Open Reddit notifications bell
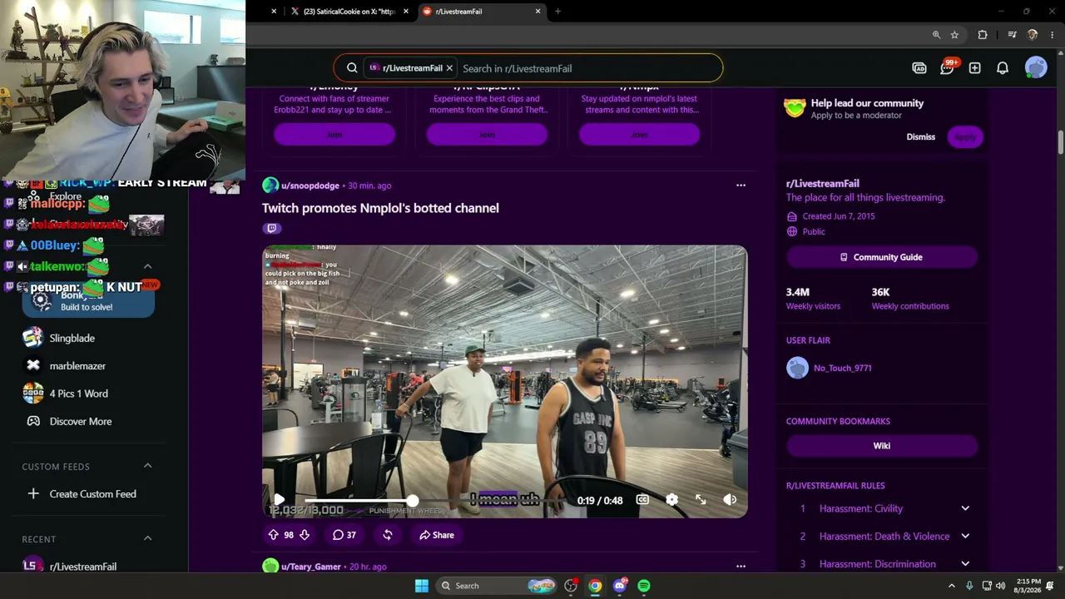This screenshot has height=599, width=1065. (1003, 68)
